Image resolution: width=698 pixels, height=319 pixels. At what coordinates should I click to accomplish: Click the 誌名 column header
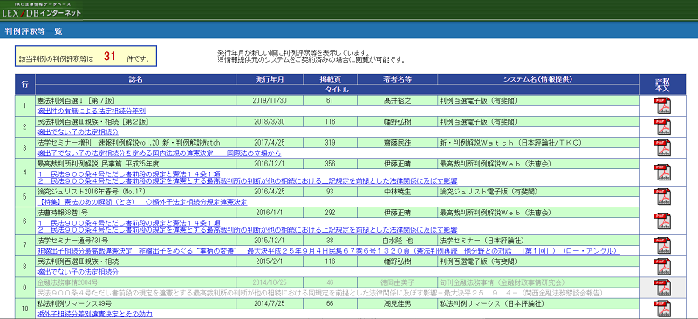pyautogui.click(x=136, y=79)
